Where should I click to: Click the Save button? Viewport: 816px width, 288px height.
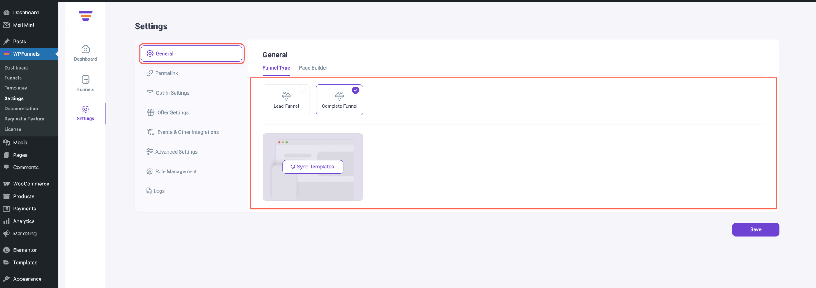pos(756,229)
